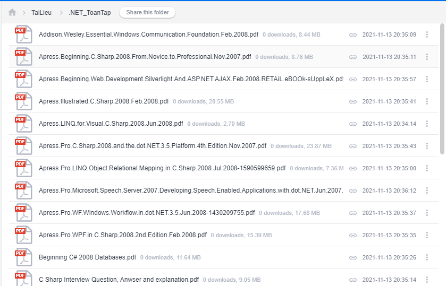
Task: Copy link icon for Apress.Pro.LINQ.Object file
Action: [x=353, y=168]
